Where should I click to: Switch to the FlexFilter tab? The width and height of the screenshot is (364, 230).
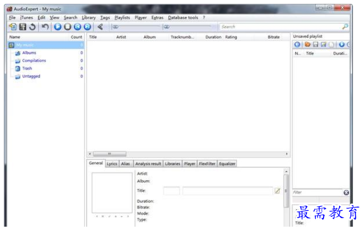click(207, 164)
